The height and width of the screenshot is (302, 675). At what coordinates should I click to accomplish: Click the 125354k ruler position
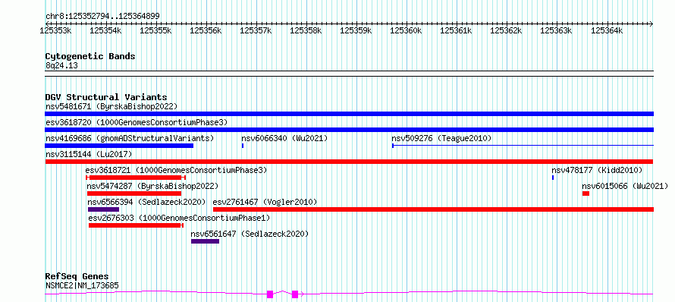coord(105,30)
